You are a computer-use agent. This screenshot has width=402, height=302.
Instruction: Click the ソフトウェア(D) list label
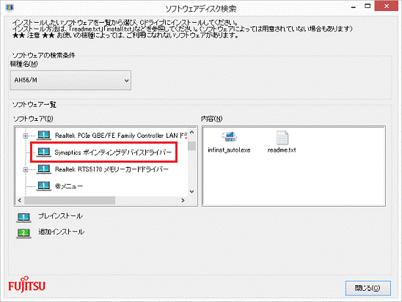pos(33,119)
